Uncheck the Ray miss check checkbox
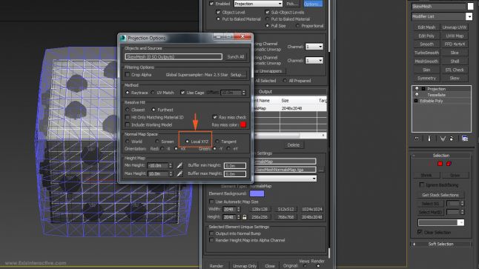Screen dimensions: 479x269 pos(215,117)
